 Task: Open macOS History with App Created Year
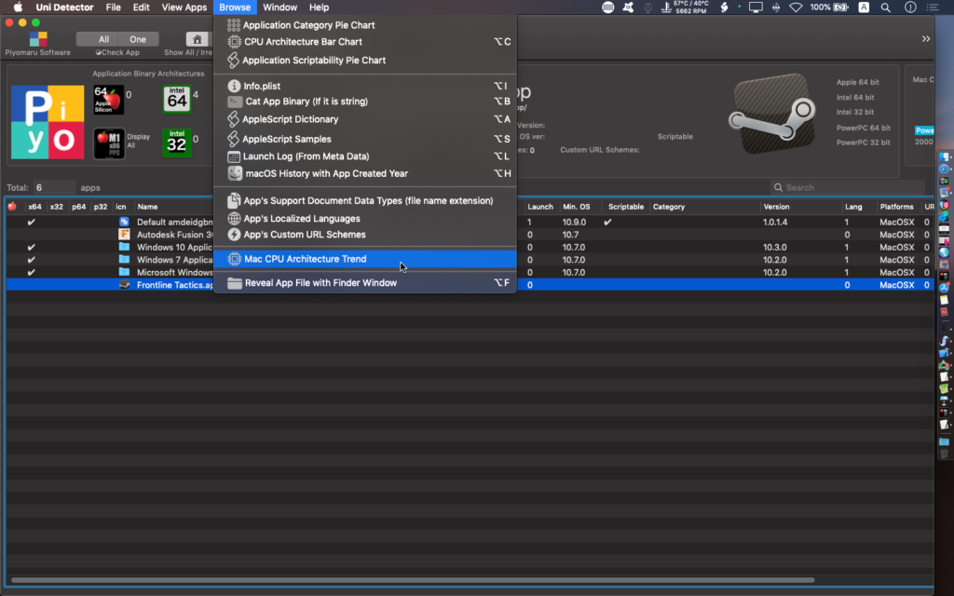pyautogui.click(x=365, y=173)
